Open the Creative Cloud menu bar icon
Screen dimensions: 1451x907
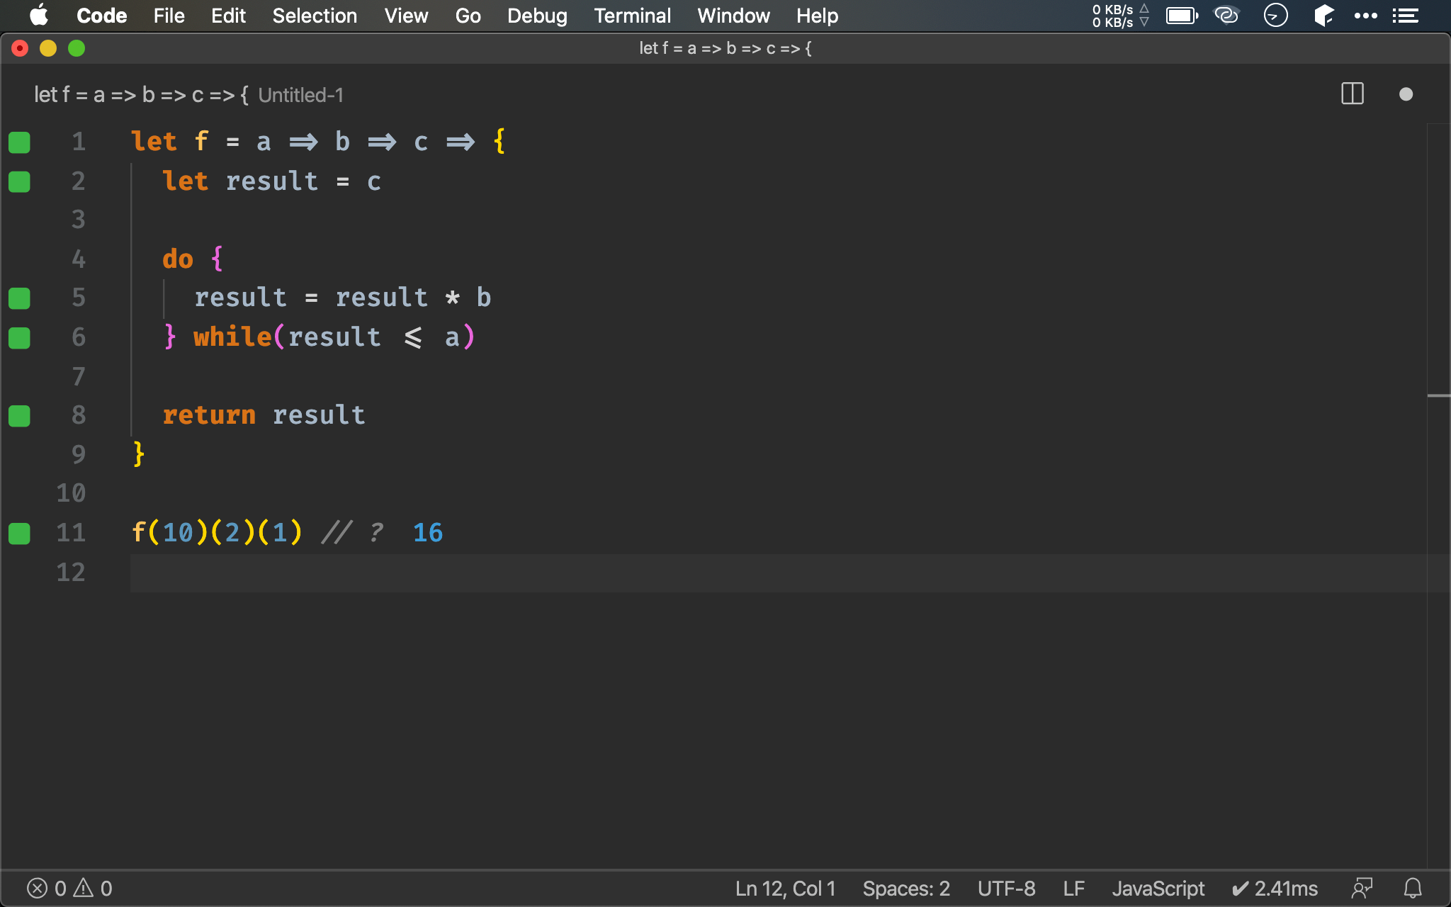point(1226,15)
